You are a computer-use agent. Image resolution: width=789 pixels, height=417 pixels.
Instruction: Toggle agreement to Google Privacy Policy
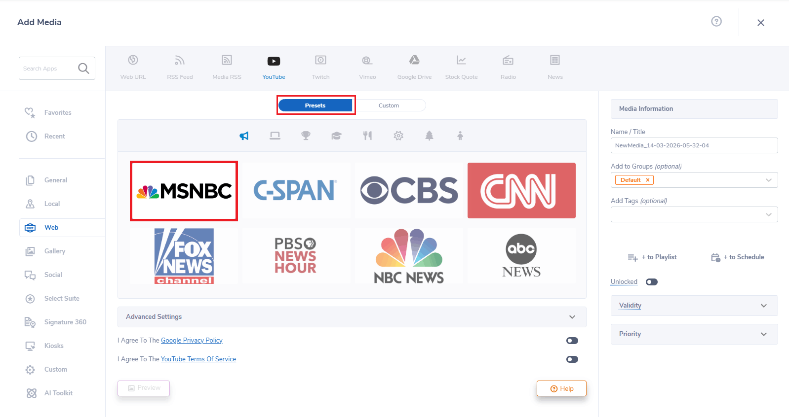pyautogui.click(x=572, y=341)
